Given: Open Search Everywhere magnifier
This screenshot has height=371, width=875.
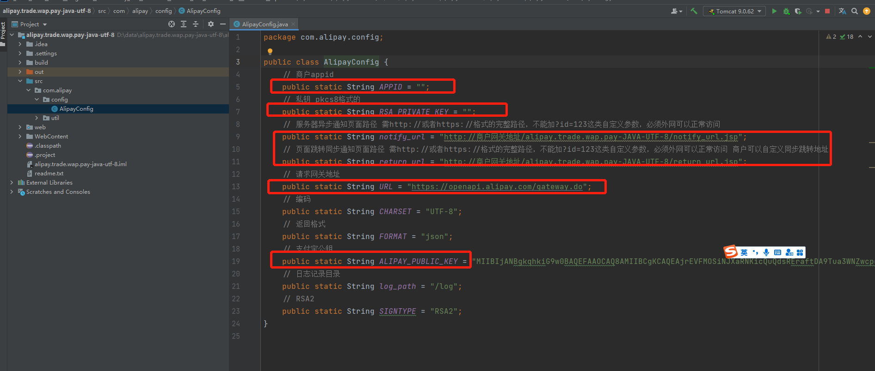Looking at the screenshot, I should pos(855,11).
